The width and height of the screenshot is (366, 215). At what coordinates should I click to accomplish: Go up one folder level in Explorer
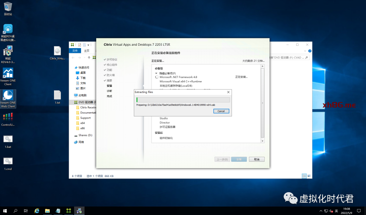(89, 58)
